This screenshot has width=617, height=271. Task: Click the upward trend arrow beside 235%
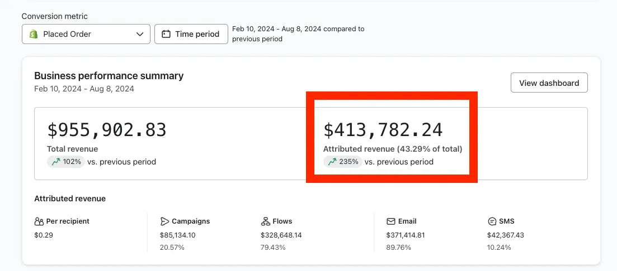(x=332, y=162)
